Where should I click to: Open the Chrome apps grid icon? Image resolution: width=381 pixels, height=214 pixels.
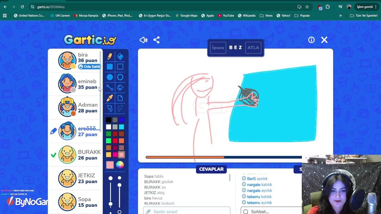pos(5,15)
